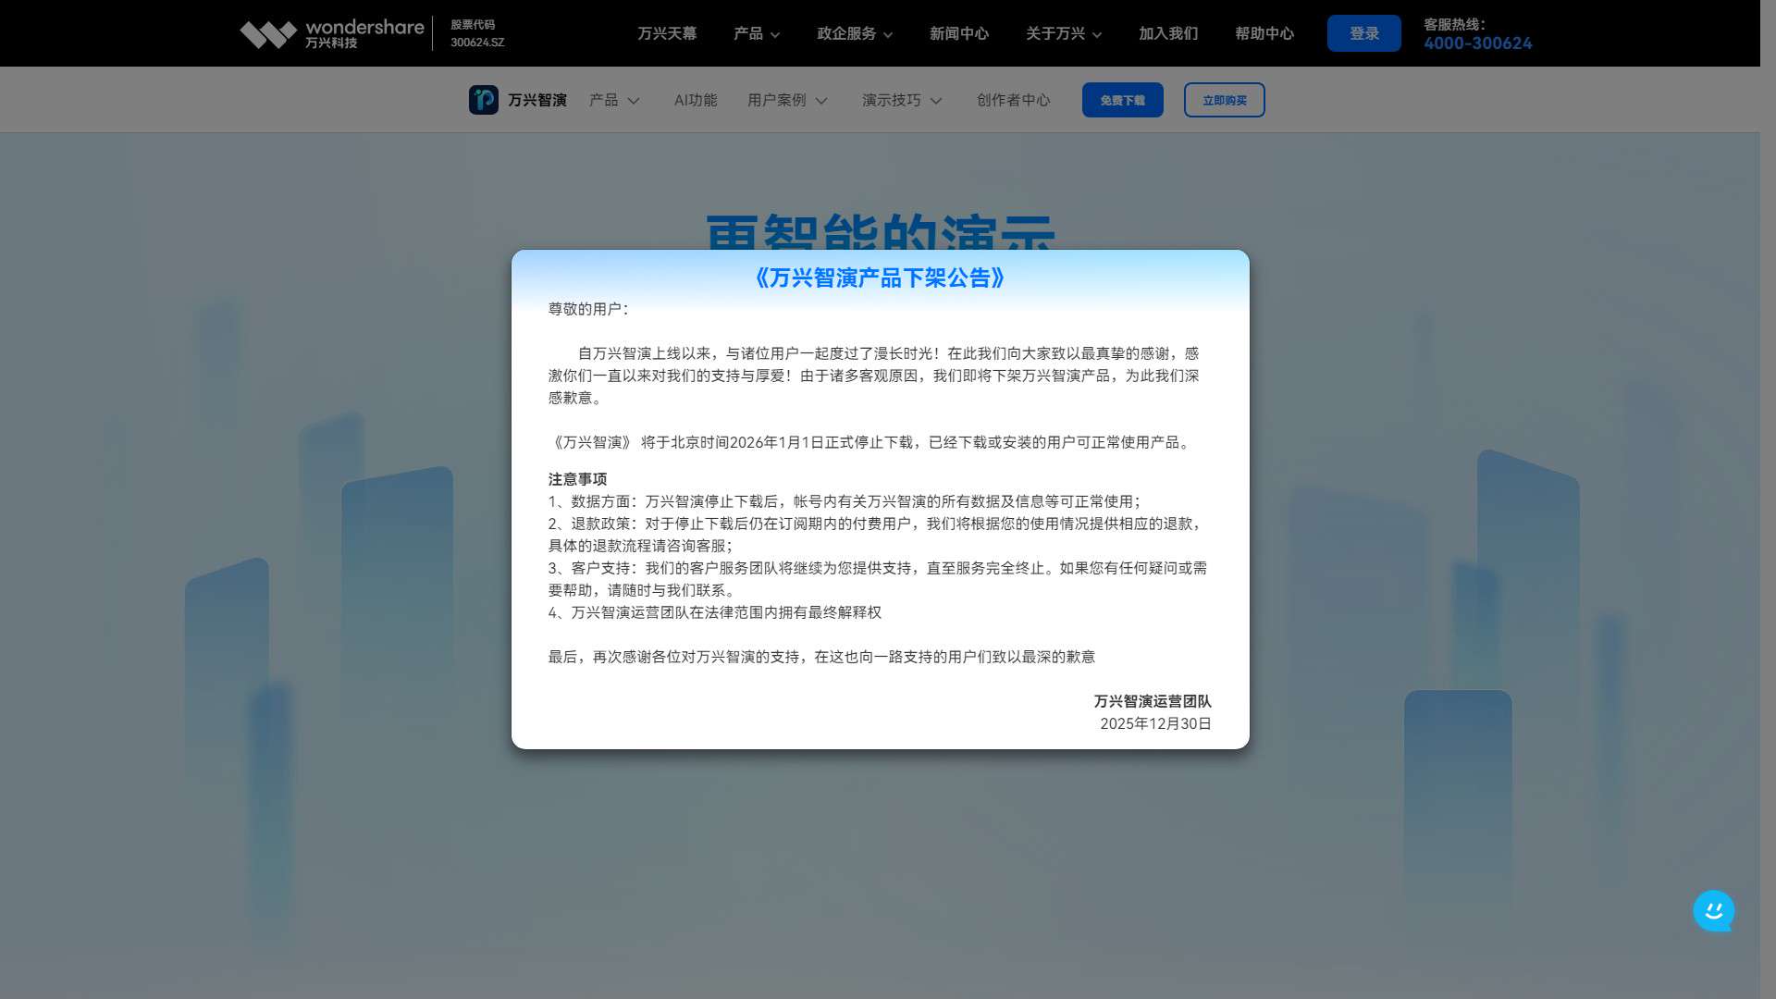The image size is (1776, 999).
Task: Click the 股票代码 300624.SZ text
Action: point(477,33)
